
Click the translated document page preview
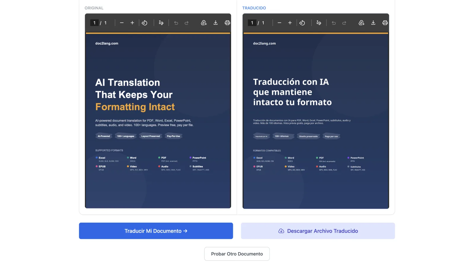(316, 120)
